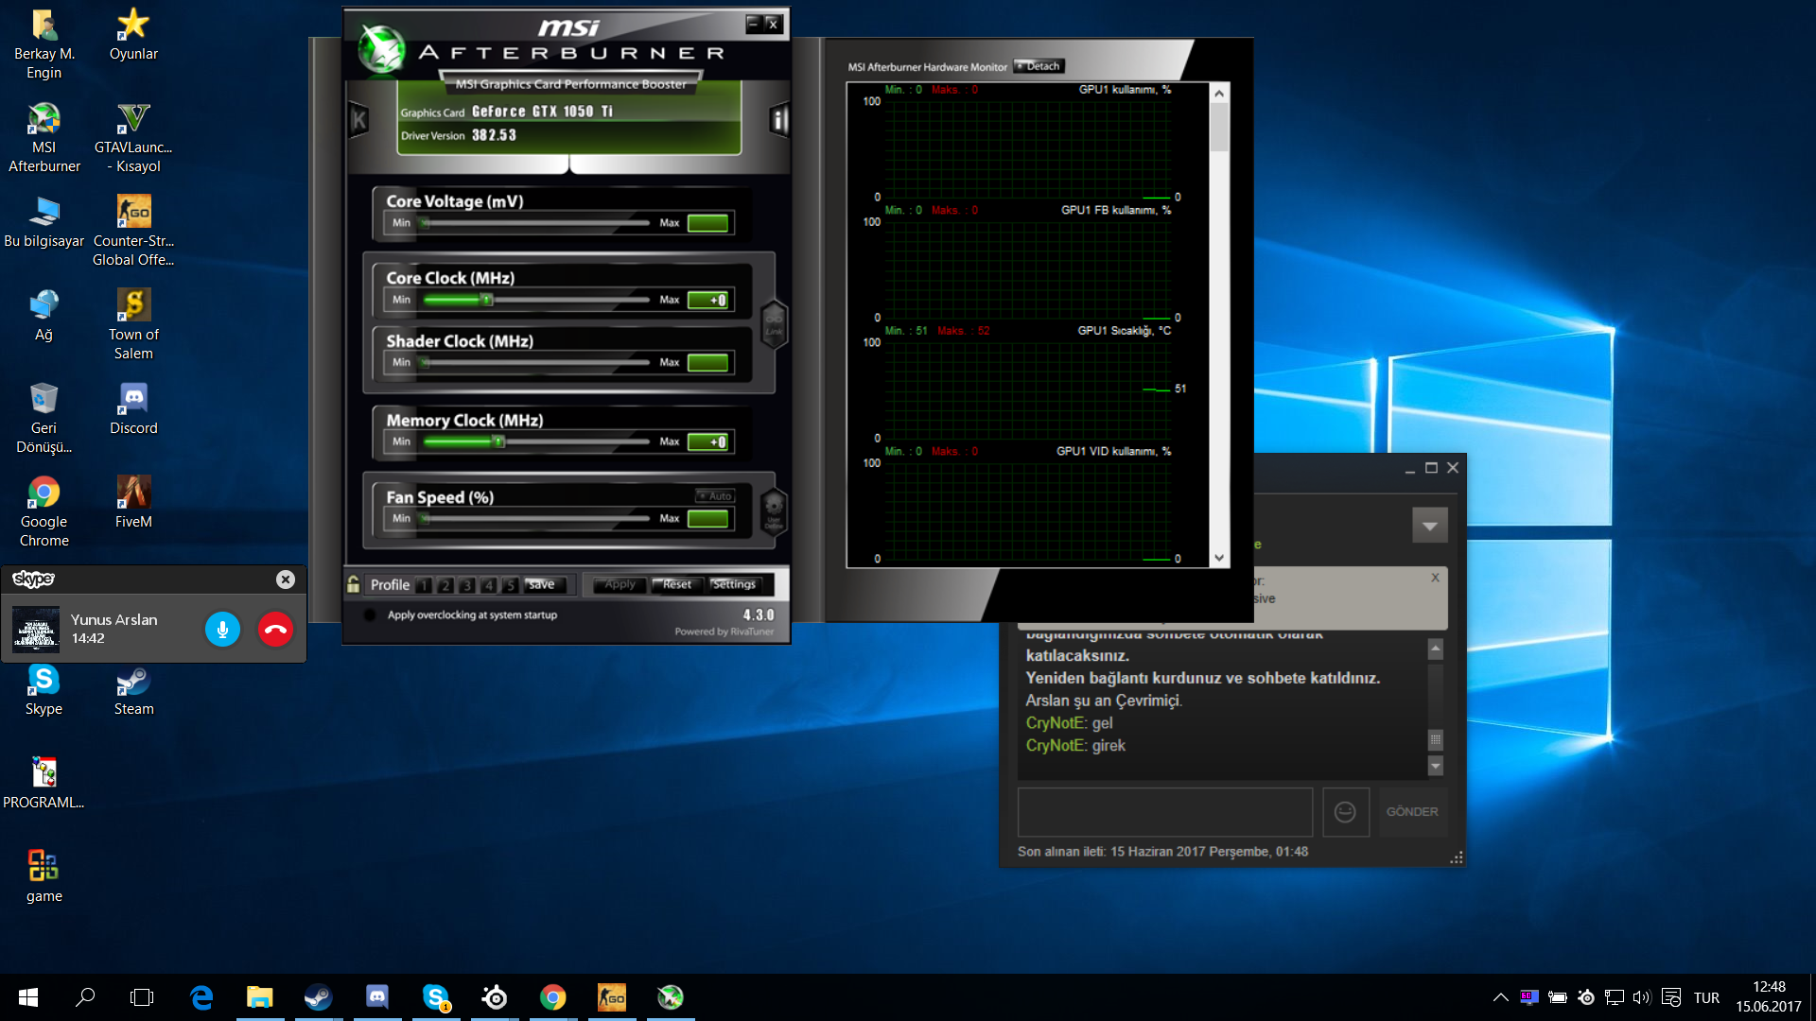Click Yunus Arslan avatar in Skype overlay
This screenshot has width=1816, height=1021.
(x=36, y=630)
